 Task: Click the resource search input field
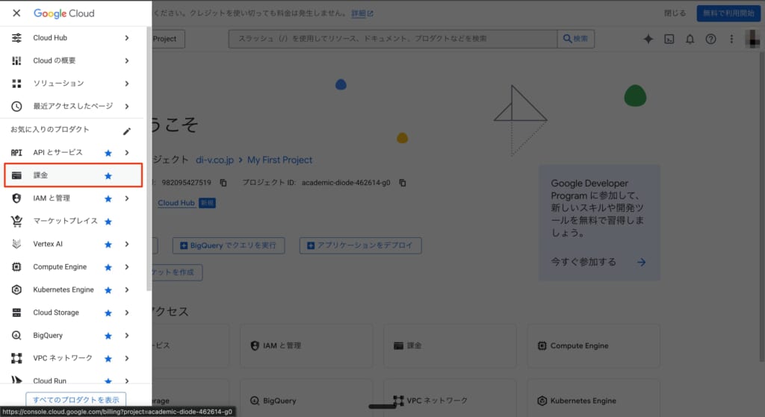(393, 39)
